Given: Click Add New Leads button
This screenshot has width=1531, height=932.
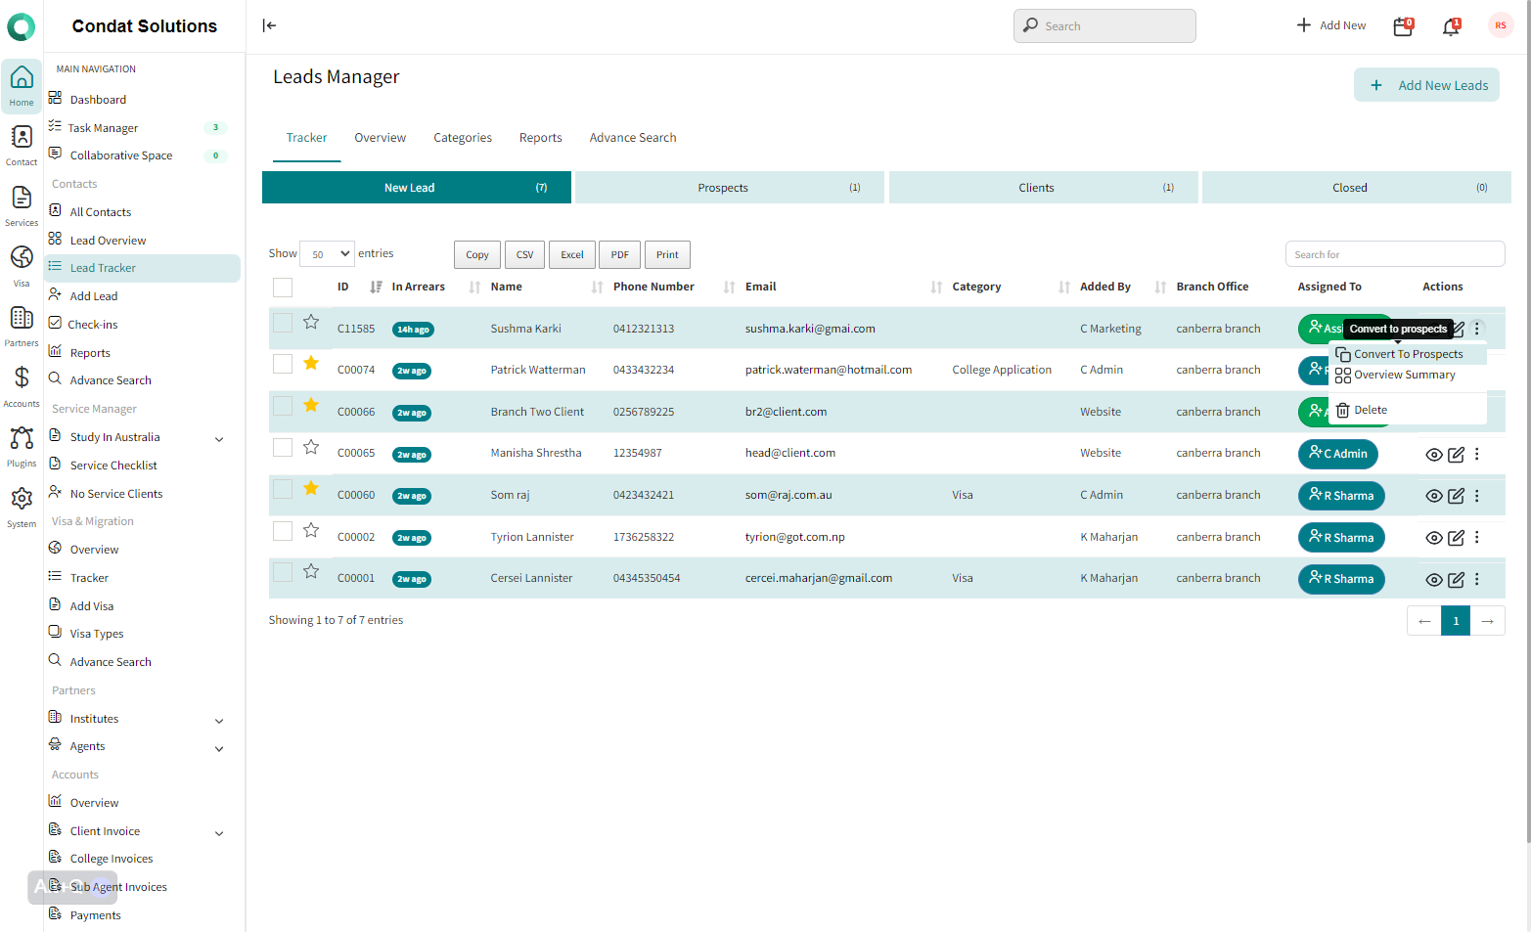Looking at the screenshot, I should (1427, 85).
